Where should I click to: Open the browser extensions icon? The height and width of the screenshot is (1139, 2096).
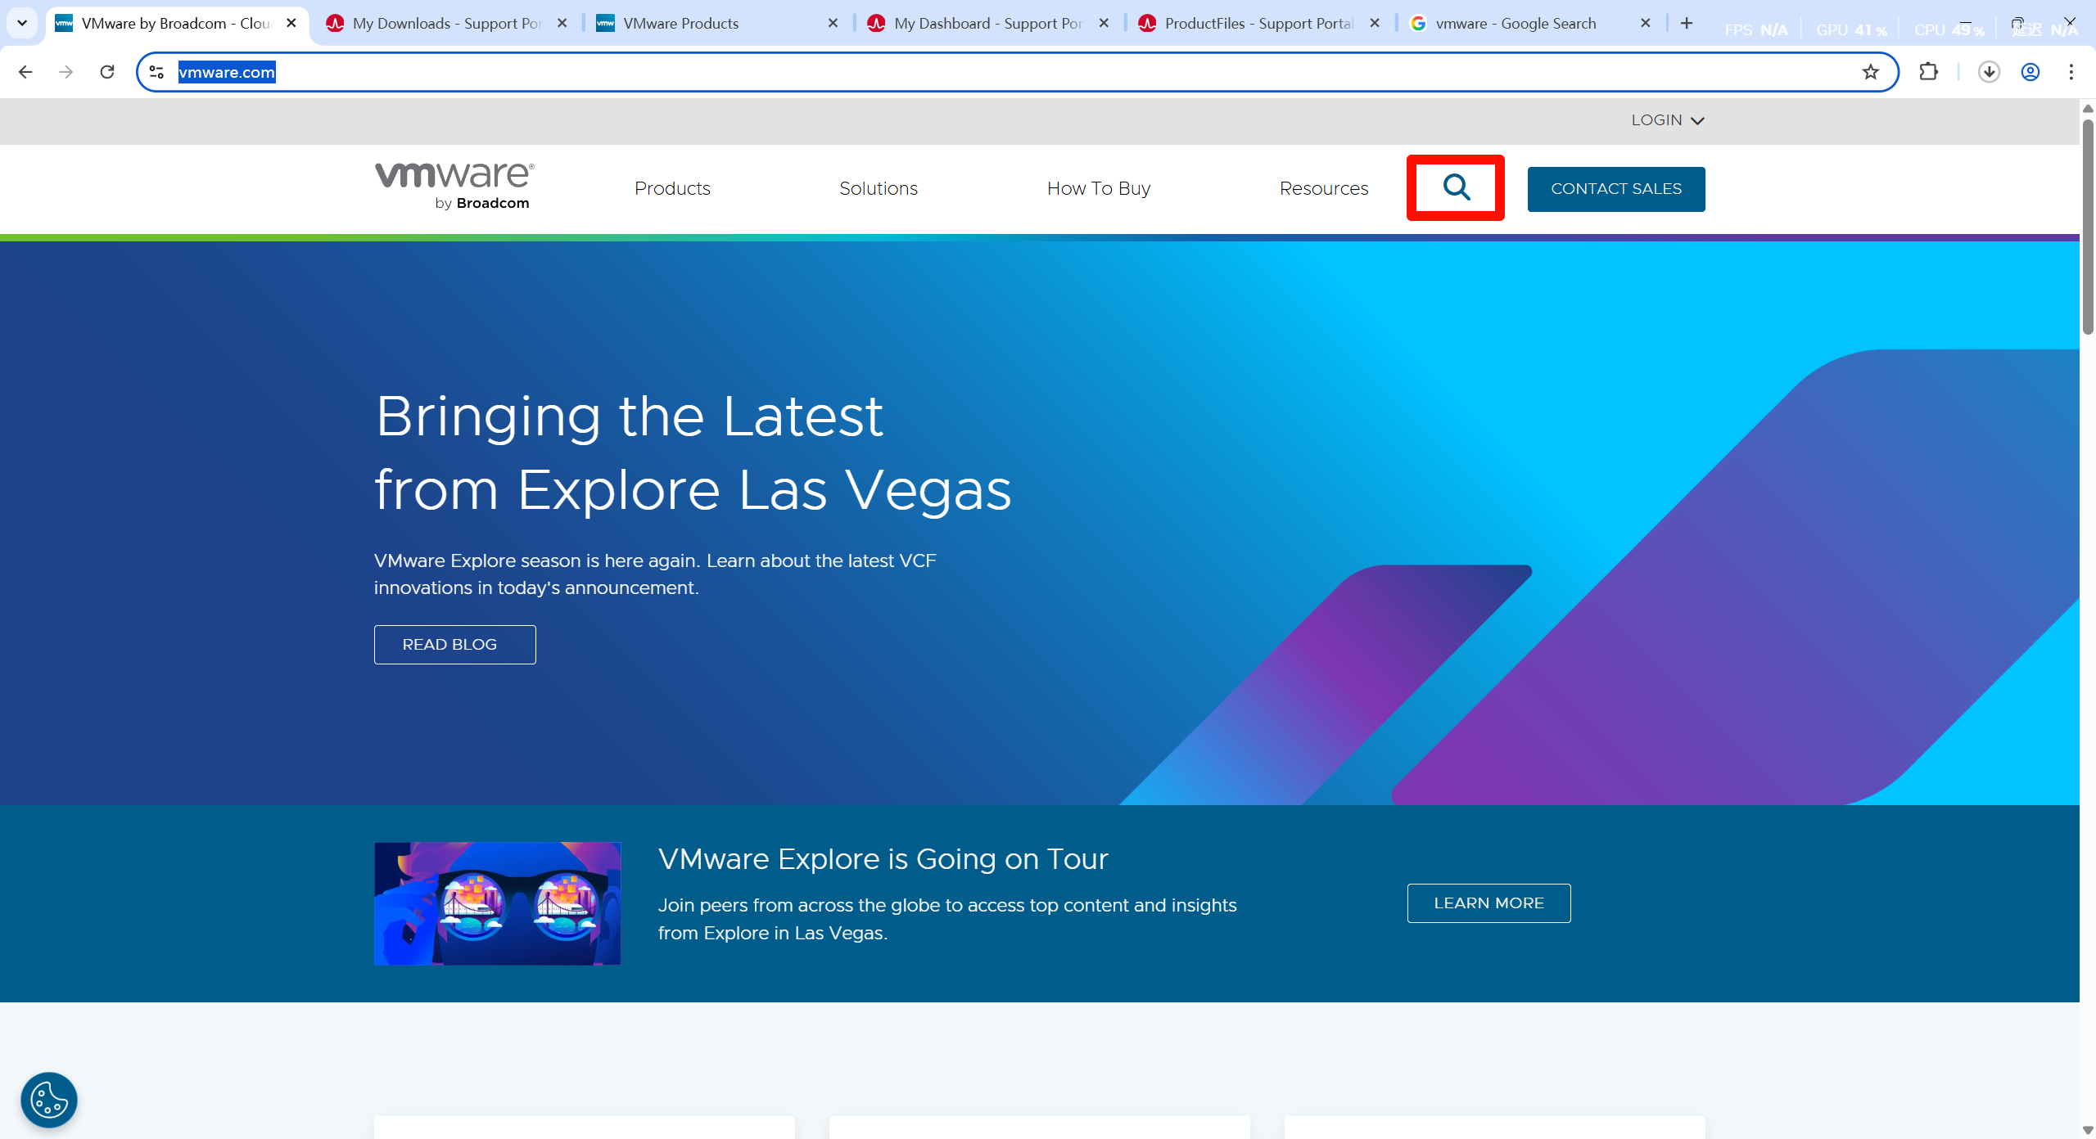(x=1928, y=72)
